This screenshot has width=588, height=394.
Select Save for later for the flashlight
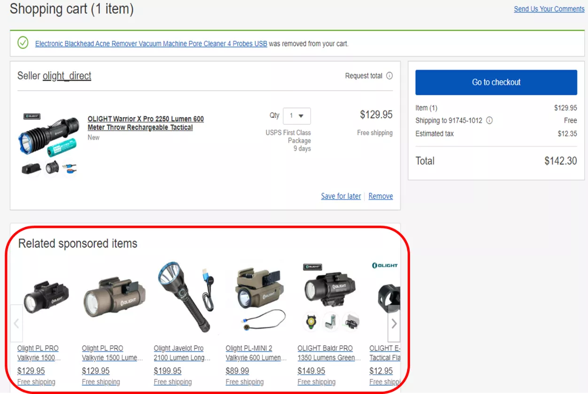341,196
